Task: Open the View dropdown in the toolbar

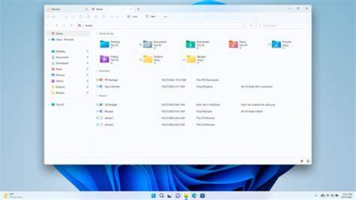Action: [x=133, y=17]
